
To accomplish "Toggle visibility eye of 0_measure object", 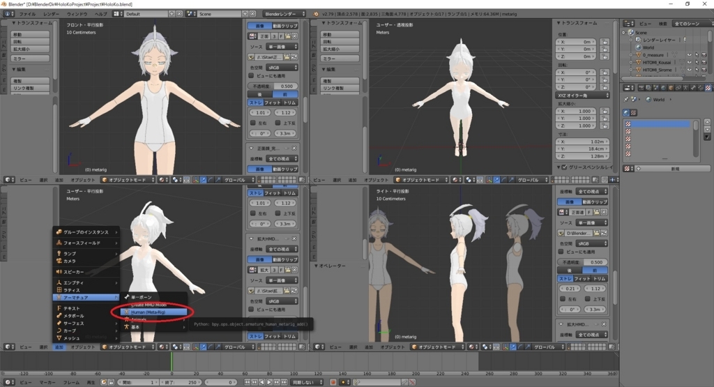I will (689, 55).
